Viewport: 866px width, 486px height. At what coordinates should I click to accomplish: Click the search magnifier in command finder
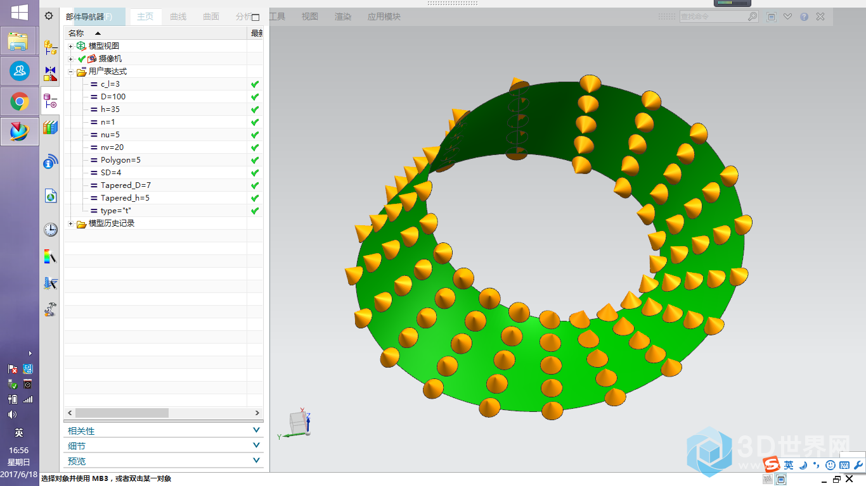[x=752, y=16]
